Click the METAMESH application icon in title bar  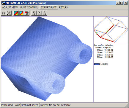click(x=3, y=3)
